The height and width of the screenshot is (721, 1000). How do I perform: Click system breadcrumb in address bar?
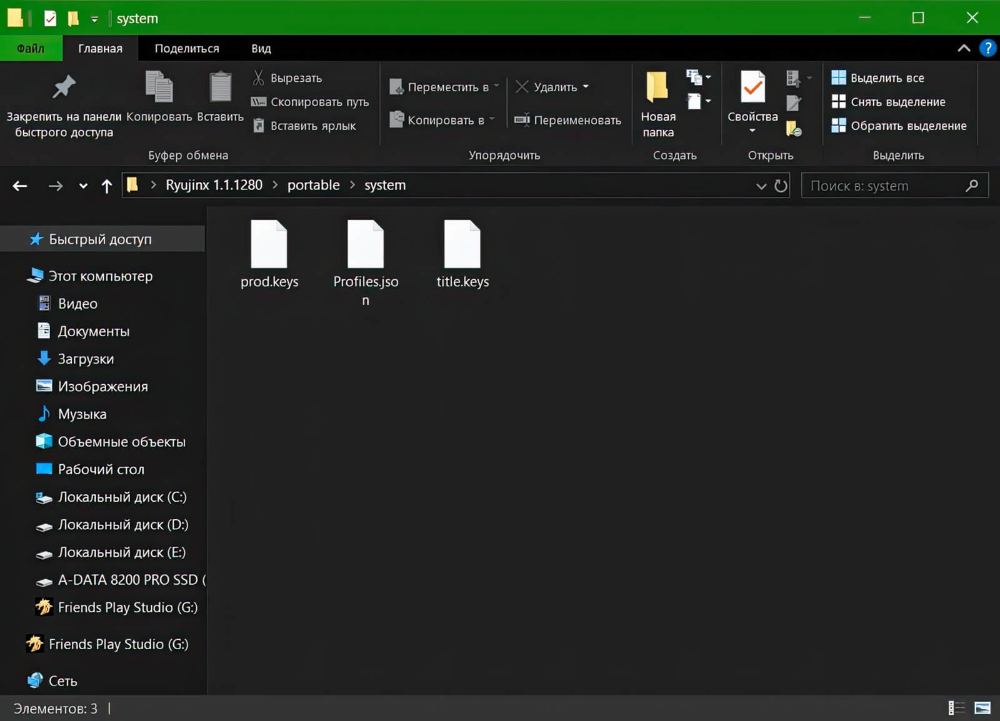click(385, 185)
